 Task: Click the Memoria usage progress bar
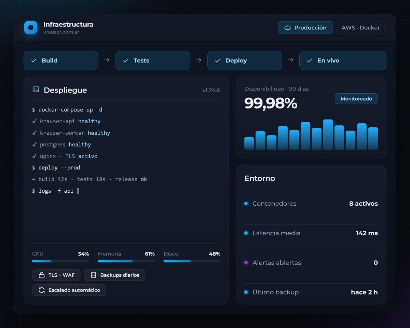126,261
